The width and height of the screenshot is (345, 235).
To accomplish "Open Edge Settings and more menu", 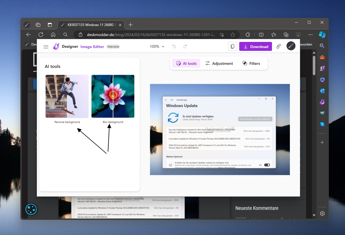I will (311, 35).
